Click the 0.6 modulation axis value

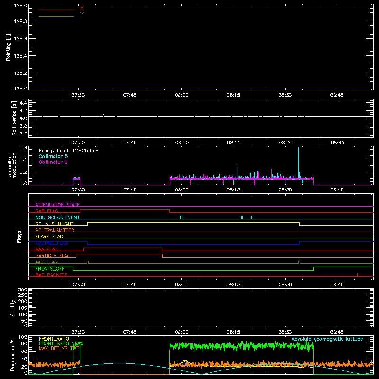[23, 147]
